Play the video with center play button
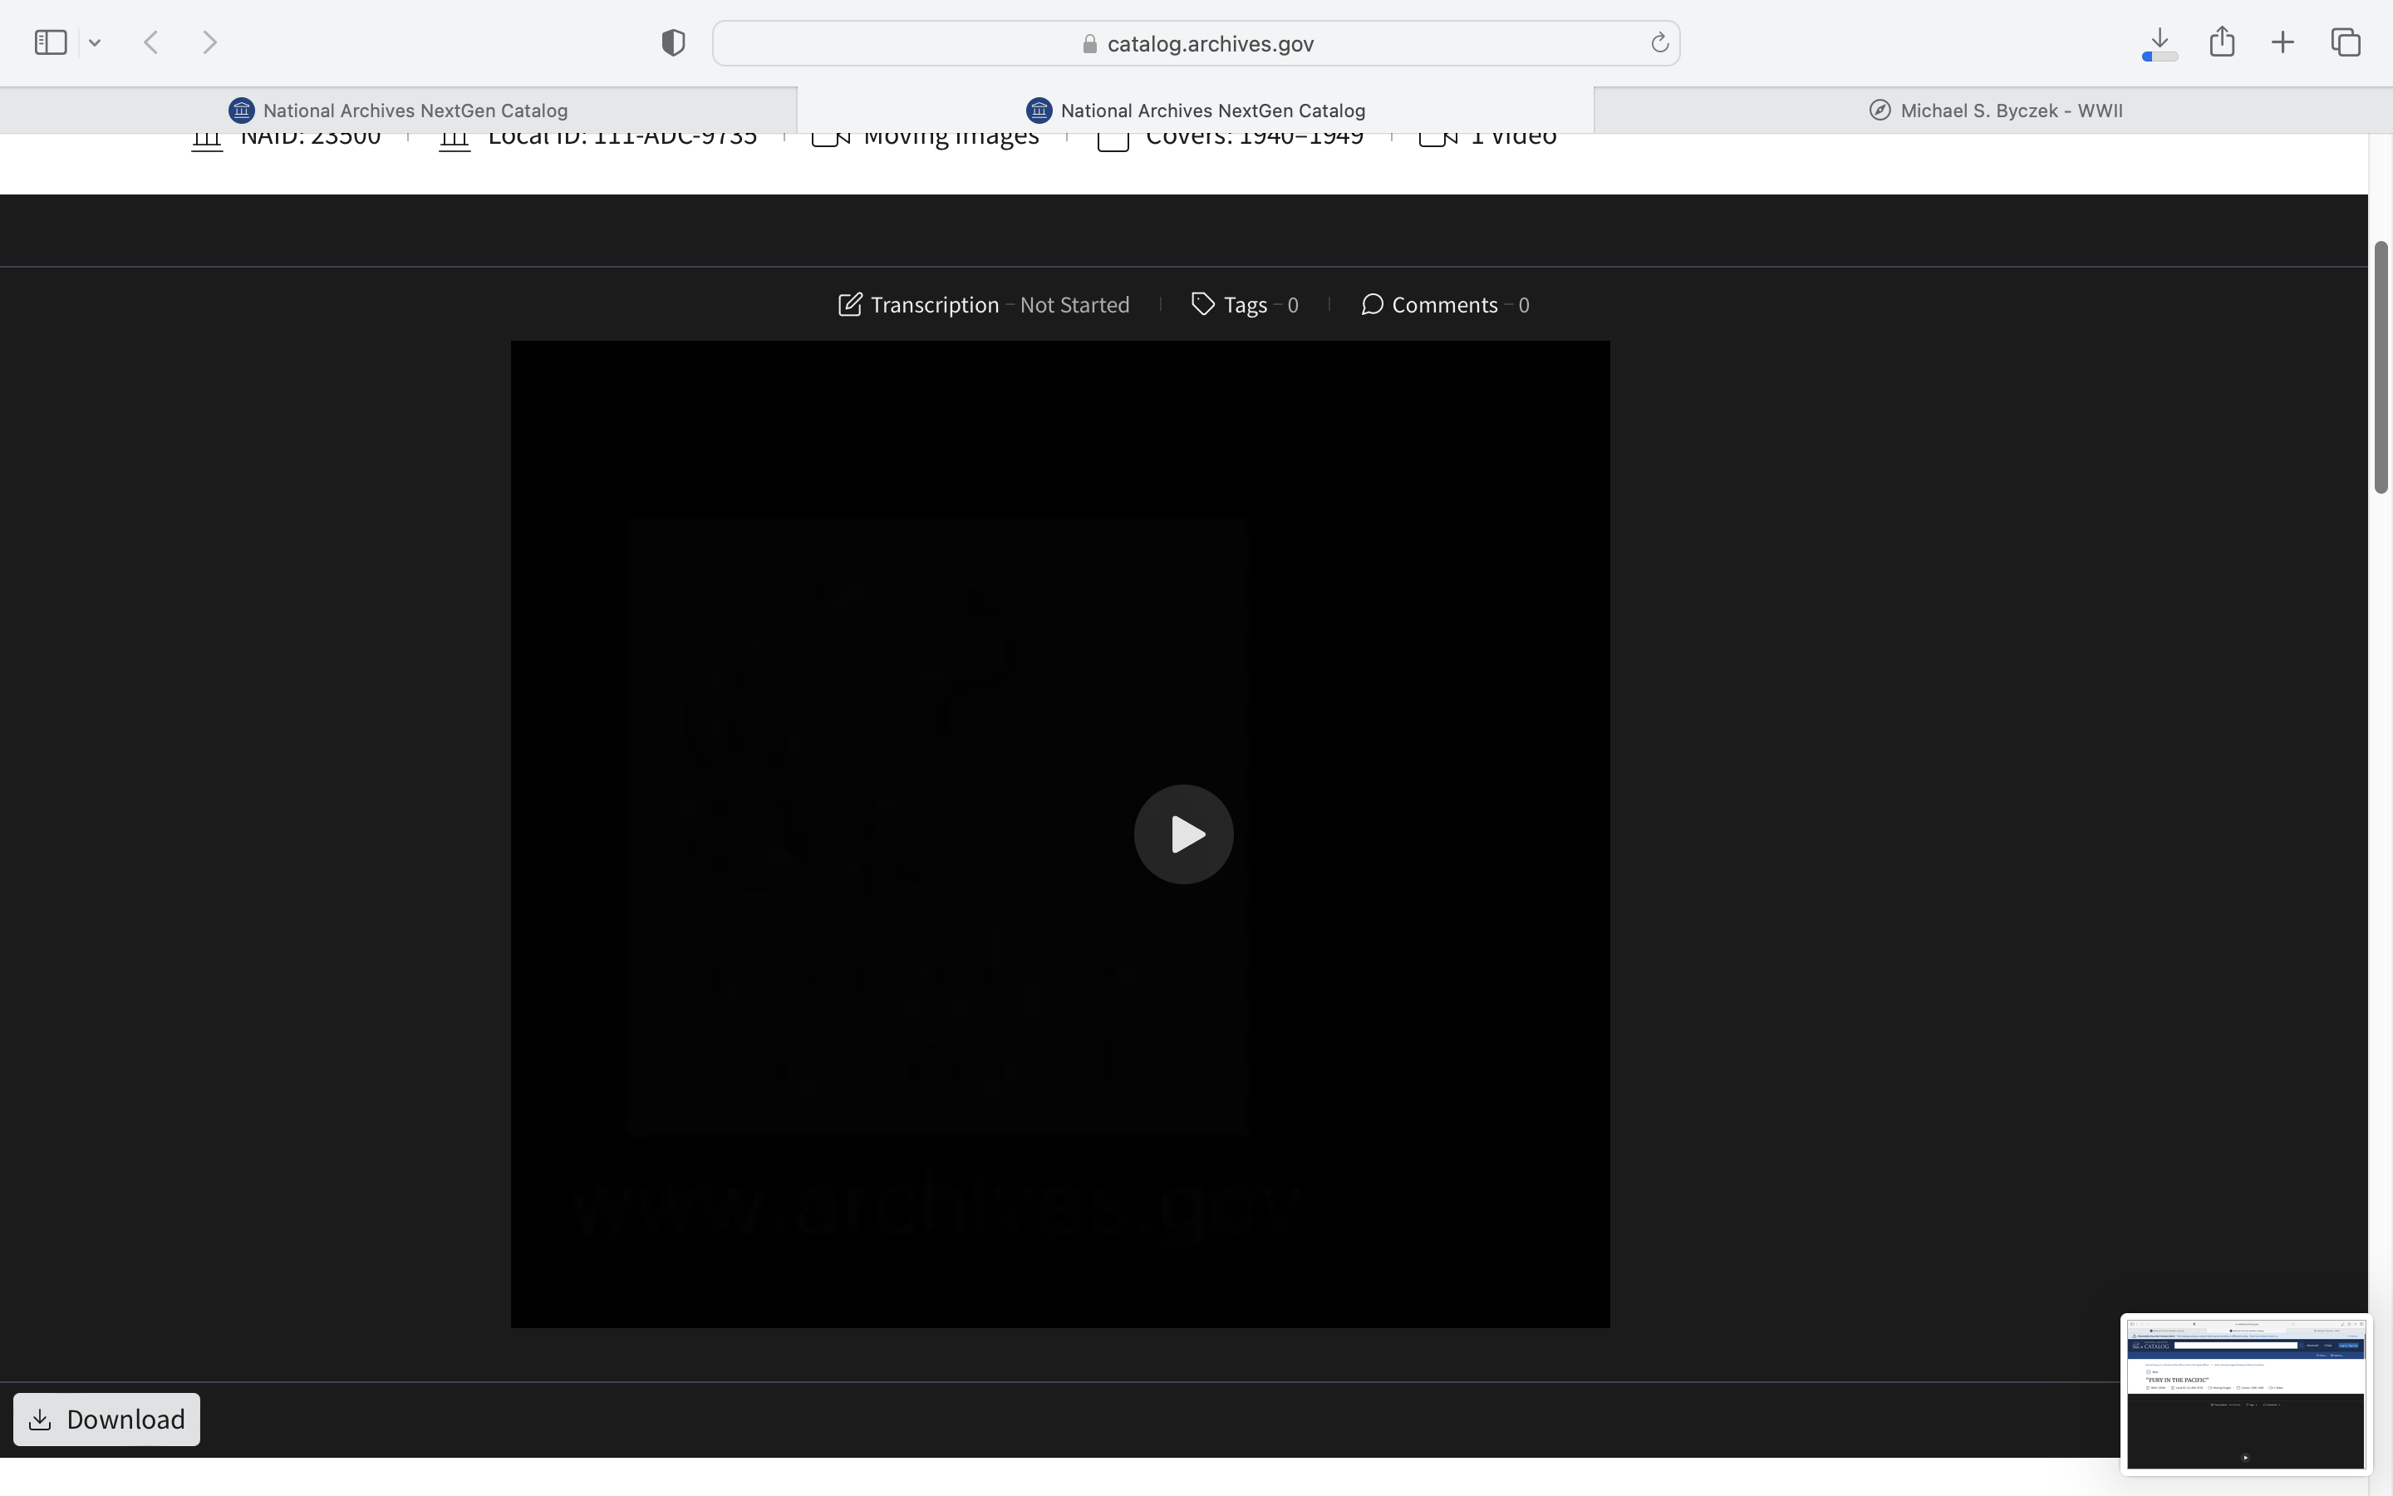Viewport: 2393px width, 1496px height. [x=1182, y=834]
